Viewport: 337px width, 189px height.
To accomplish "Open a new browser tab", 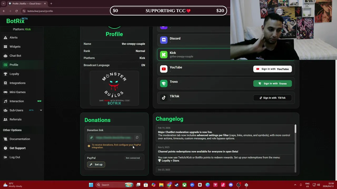I will click(x=51, y=4).
